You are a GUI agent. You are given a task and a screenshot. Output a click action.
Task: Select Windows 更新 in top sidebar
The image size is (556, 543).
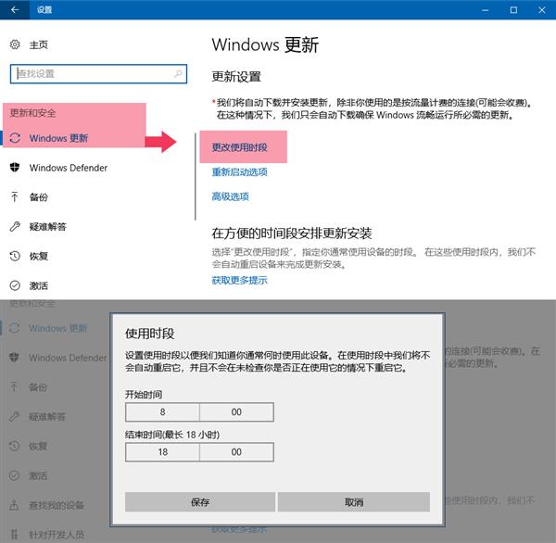click(58, 138)
